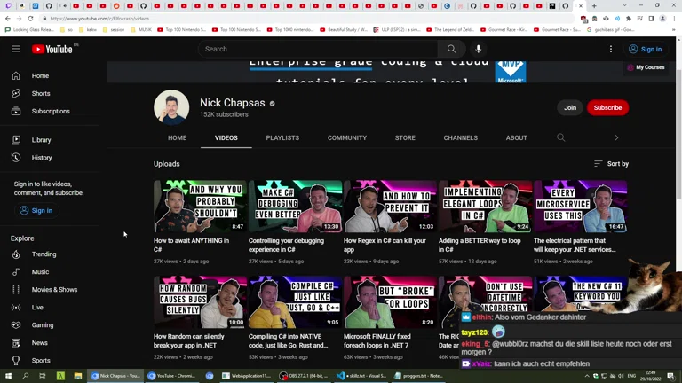Open Gaming in Explore section
The width and height of the screenshot is (682, 383).
42,325
